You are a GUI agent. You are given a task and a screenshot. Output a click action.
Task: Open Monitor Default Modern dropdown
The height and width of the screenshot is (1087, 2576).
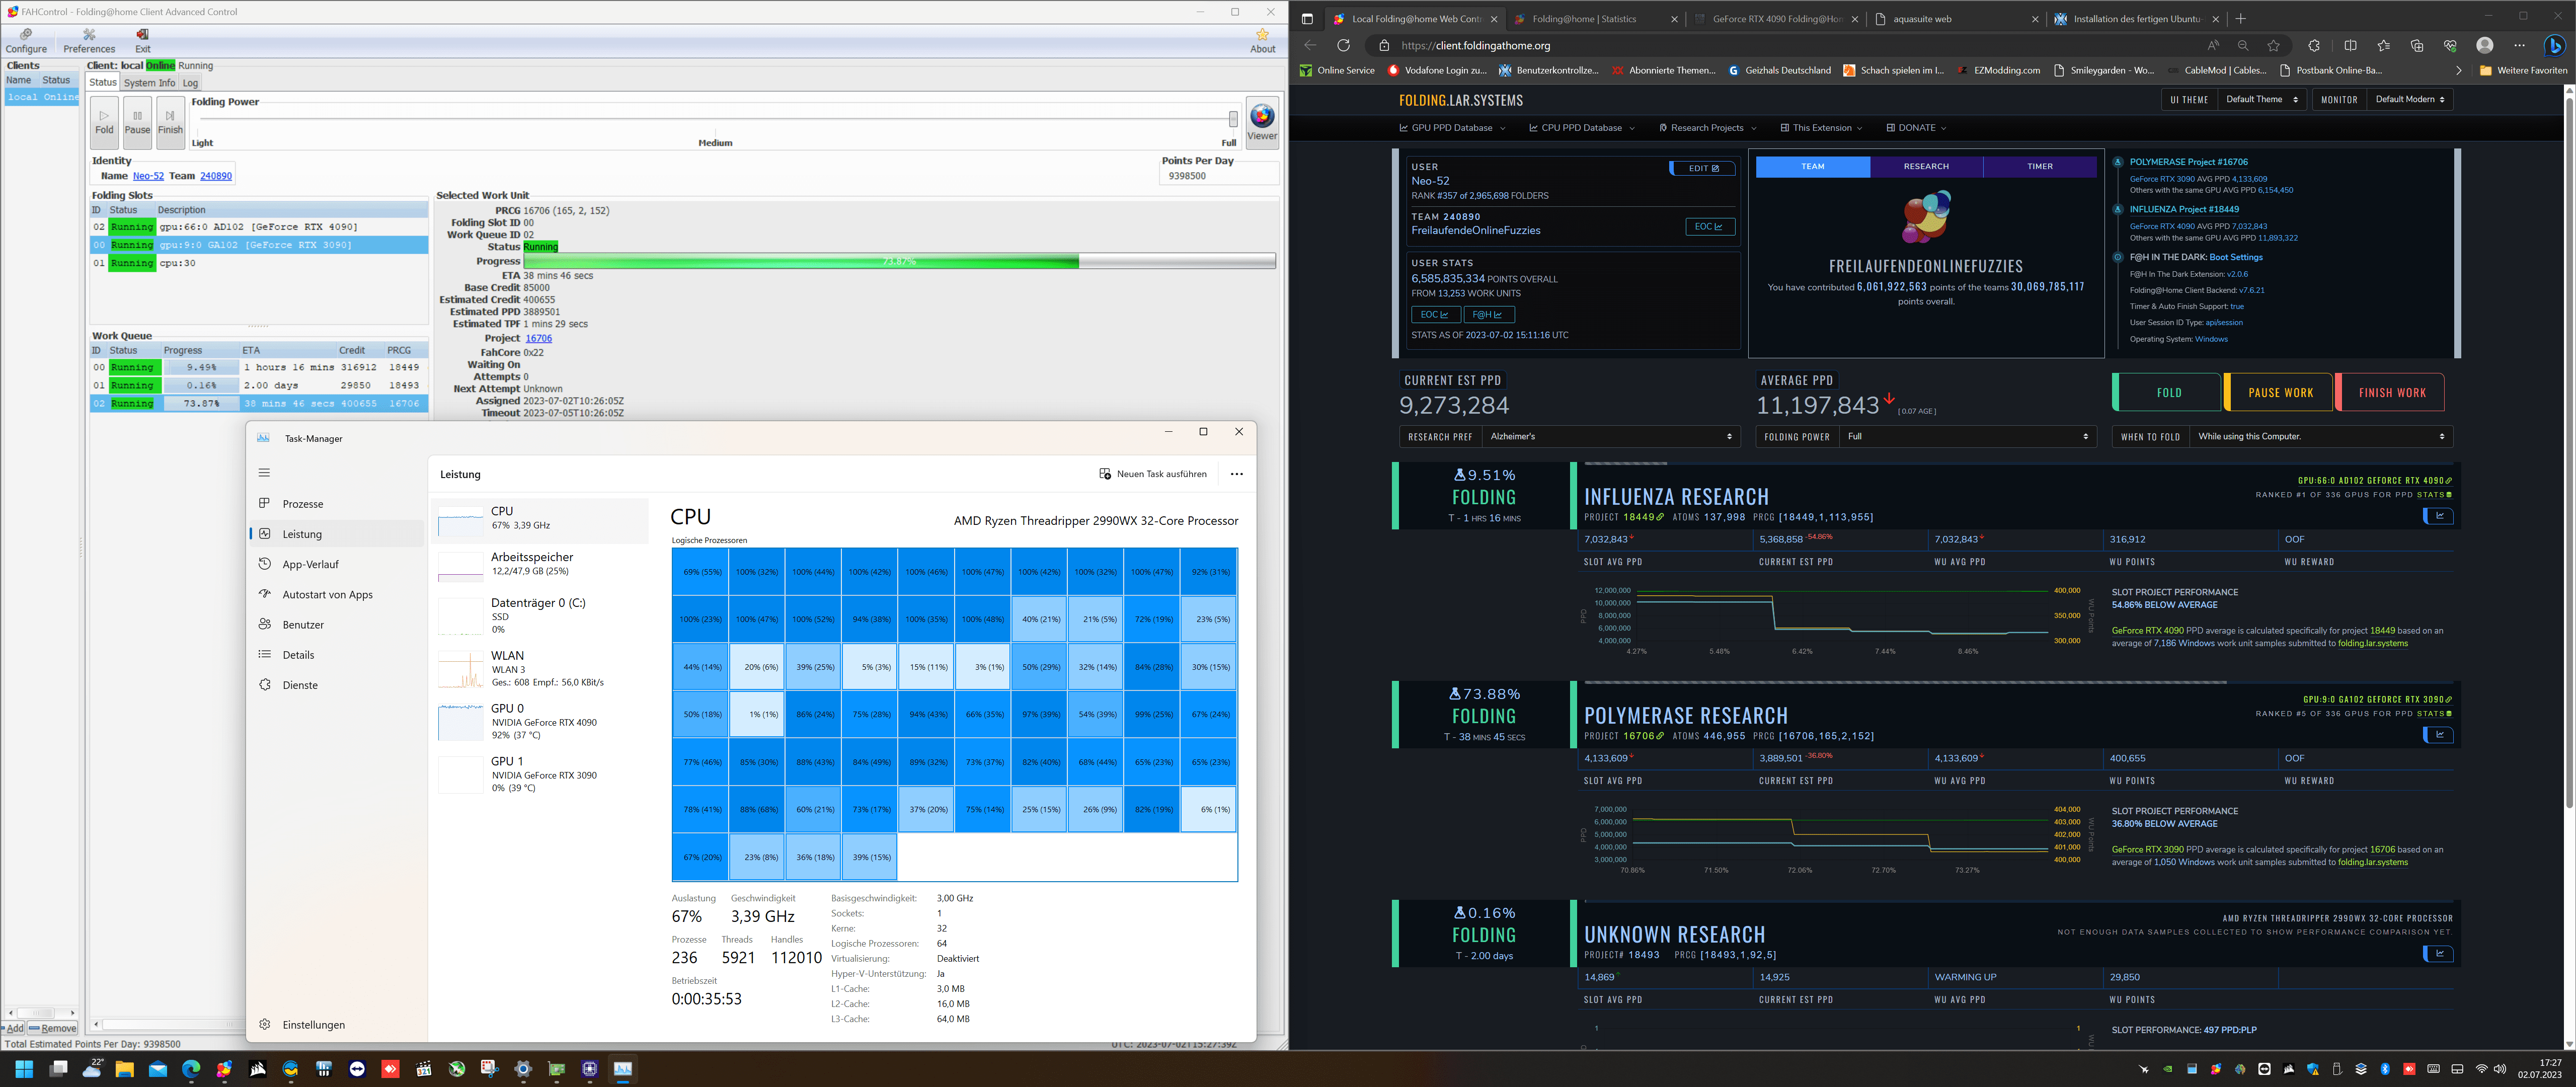[x=2410, y=99]
